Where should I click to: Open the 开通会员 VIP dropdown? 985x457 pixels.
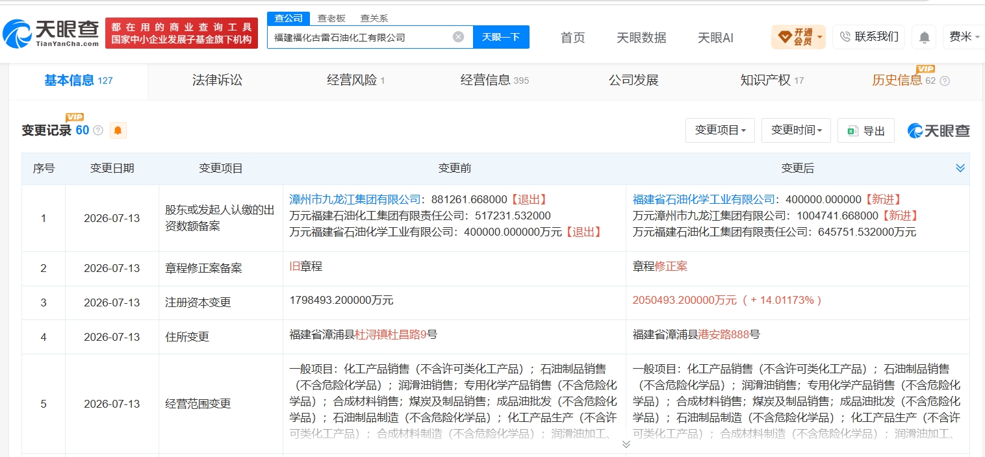[799, 37]
